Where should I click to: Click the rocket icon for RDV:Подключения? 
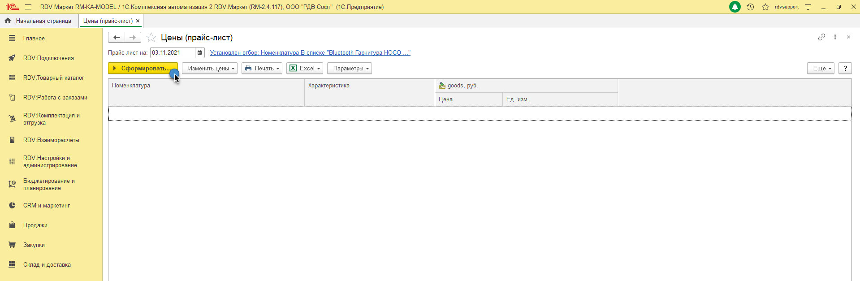coord(12,58)
